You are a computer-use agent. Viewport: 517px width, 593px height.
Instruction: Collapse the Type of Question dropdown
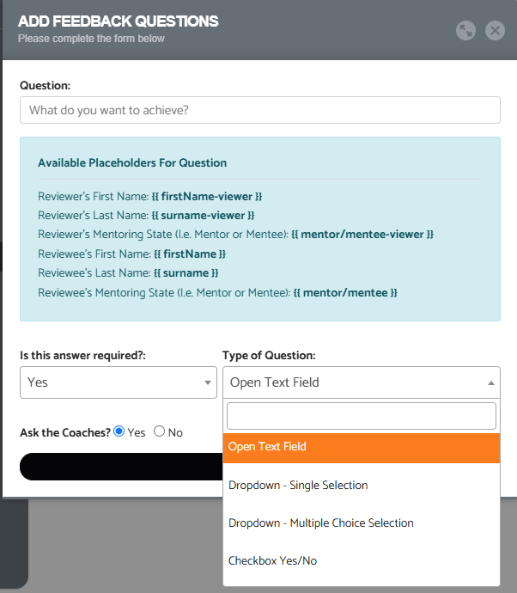click(x=362, y=382)
